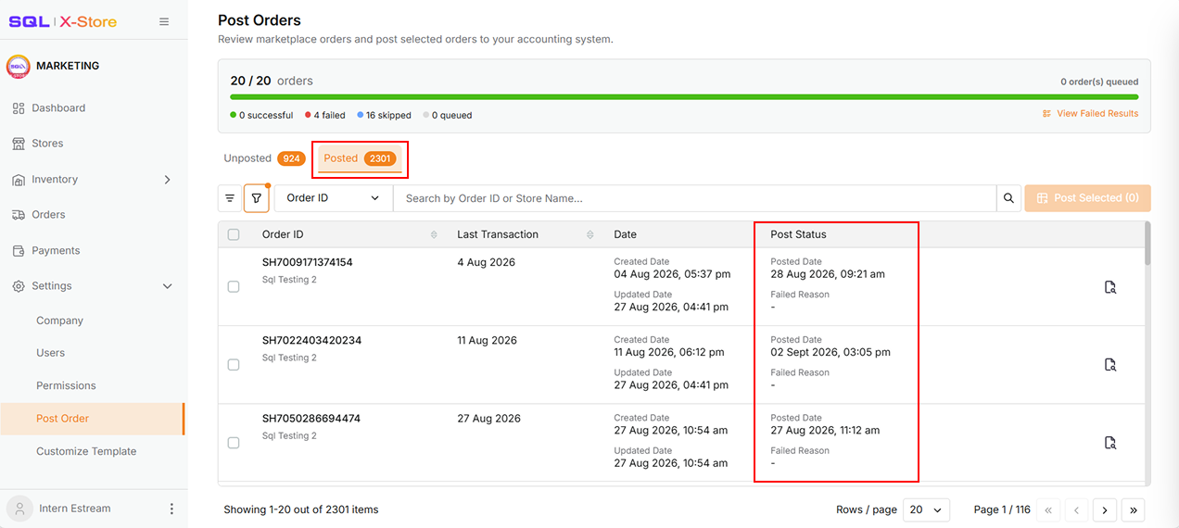Jump to last page pagination button
1179x528 pixels.
tap(1133, 509)
